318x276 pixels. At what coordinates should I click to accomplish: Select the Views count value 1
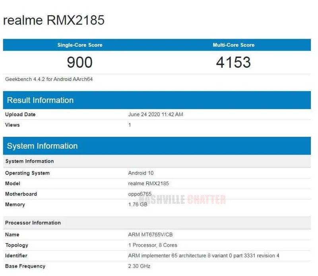coord(130,125)
